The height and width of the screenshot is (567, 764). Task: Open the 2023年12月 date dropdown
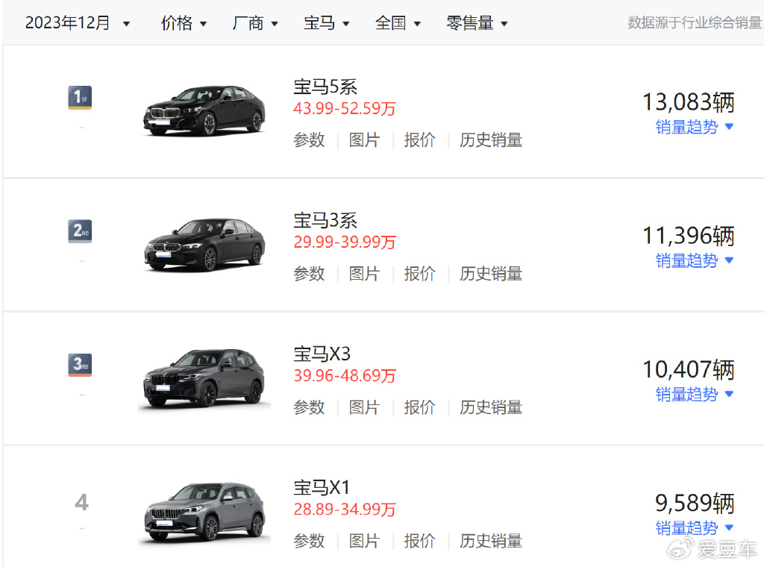pos(78,23)
